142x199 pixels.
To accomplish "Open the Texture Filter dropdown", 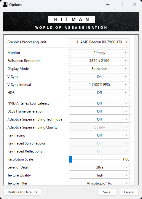I will pyautogui.click(x=99, y=183).
